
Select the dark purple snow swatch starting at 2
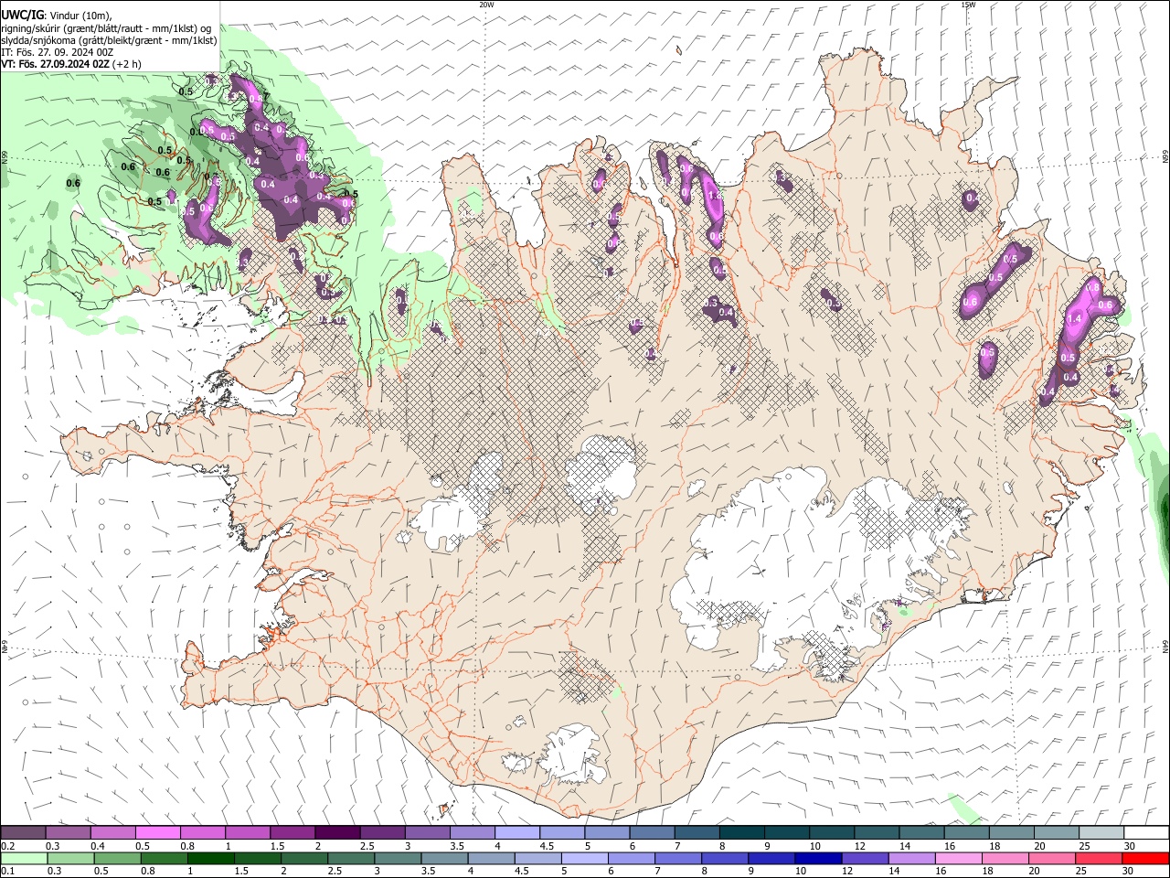click(x=337, y=833)
